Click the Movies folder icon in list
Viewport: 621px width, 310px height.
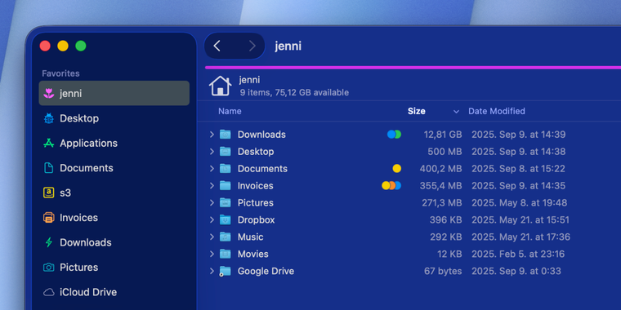tap(226, 254)
